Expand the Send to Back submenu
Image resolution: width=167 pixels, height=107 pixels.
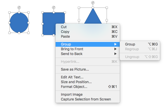click(71, 54)
